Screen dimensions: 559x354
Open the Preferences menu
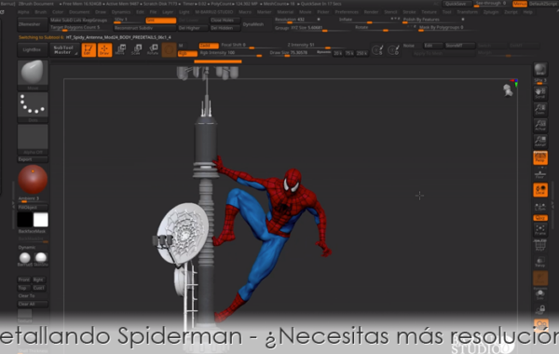coord(347,12)
